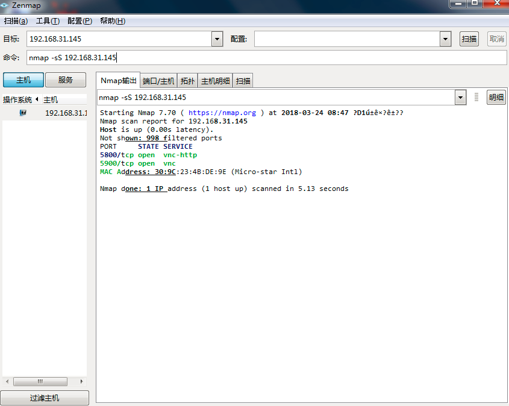Click the output options grip icon beside 明细

point(476,97)
